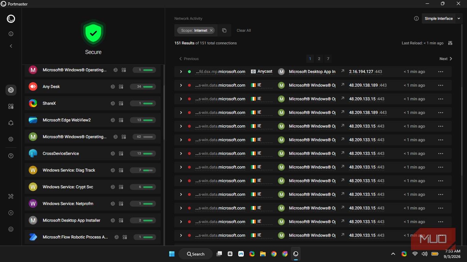The image size is (467, 262).
Task: Click ShareX network activity icon
Action: tap(113, 103)
